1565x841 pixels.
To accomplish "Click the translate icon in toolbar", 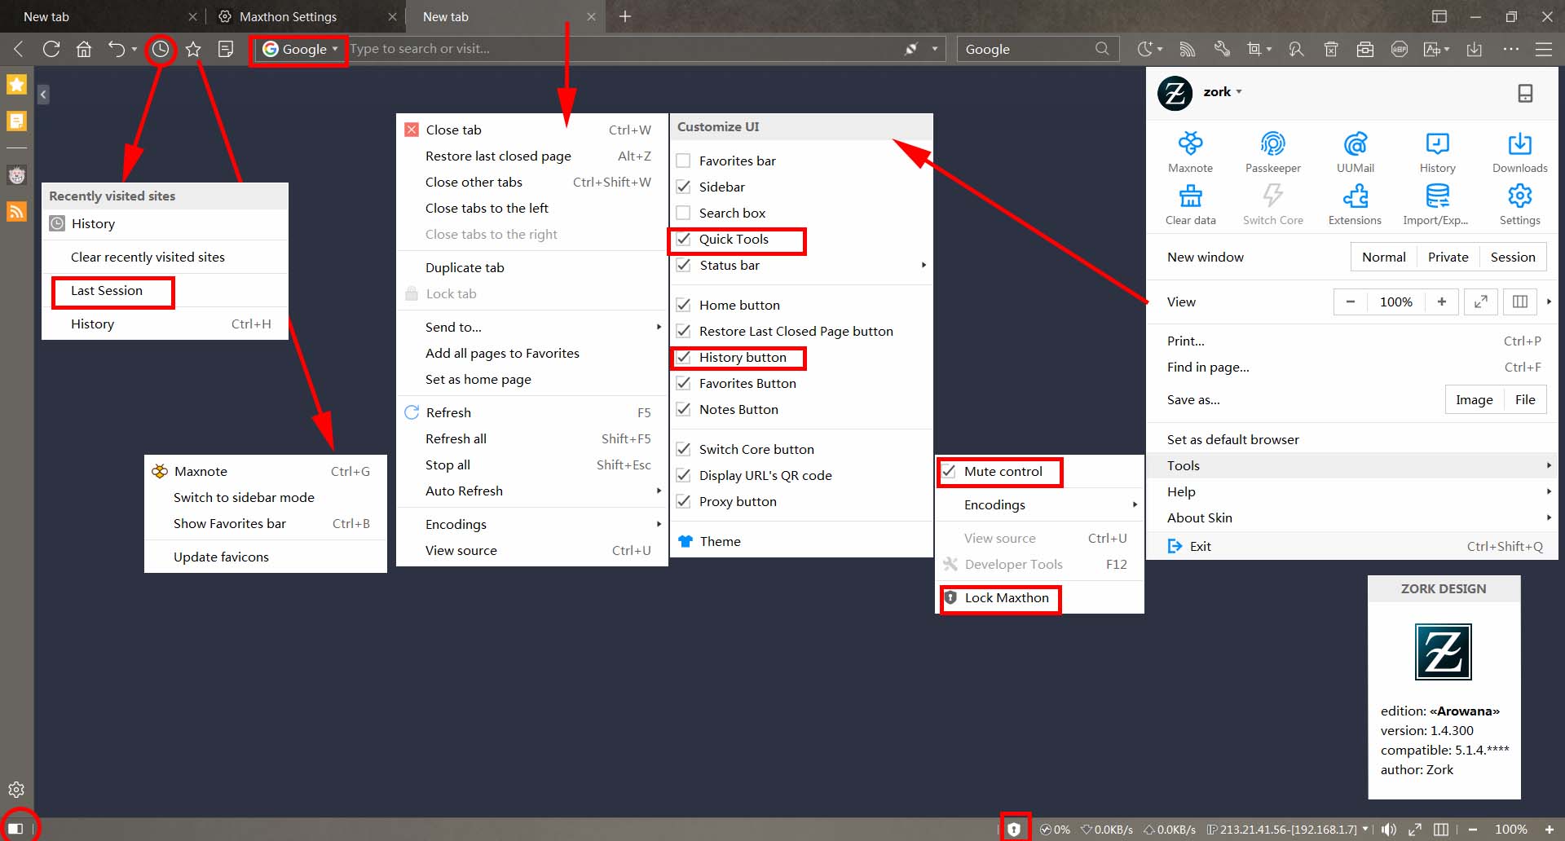I will 1432,49.
